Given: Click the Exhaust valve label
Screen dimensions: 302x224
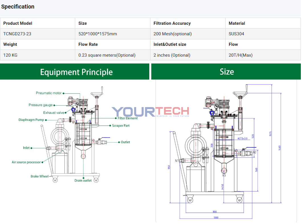Looking at the screenshot, I should click(54, 113).
